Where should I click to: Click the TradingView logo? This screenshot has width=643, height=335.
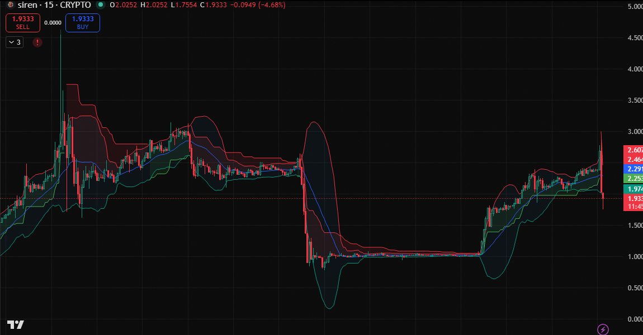tap(16, 325)
